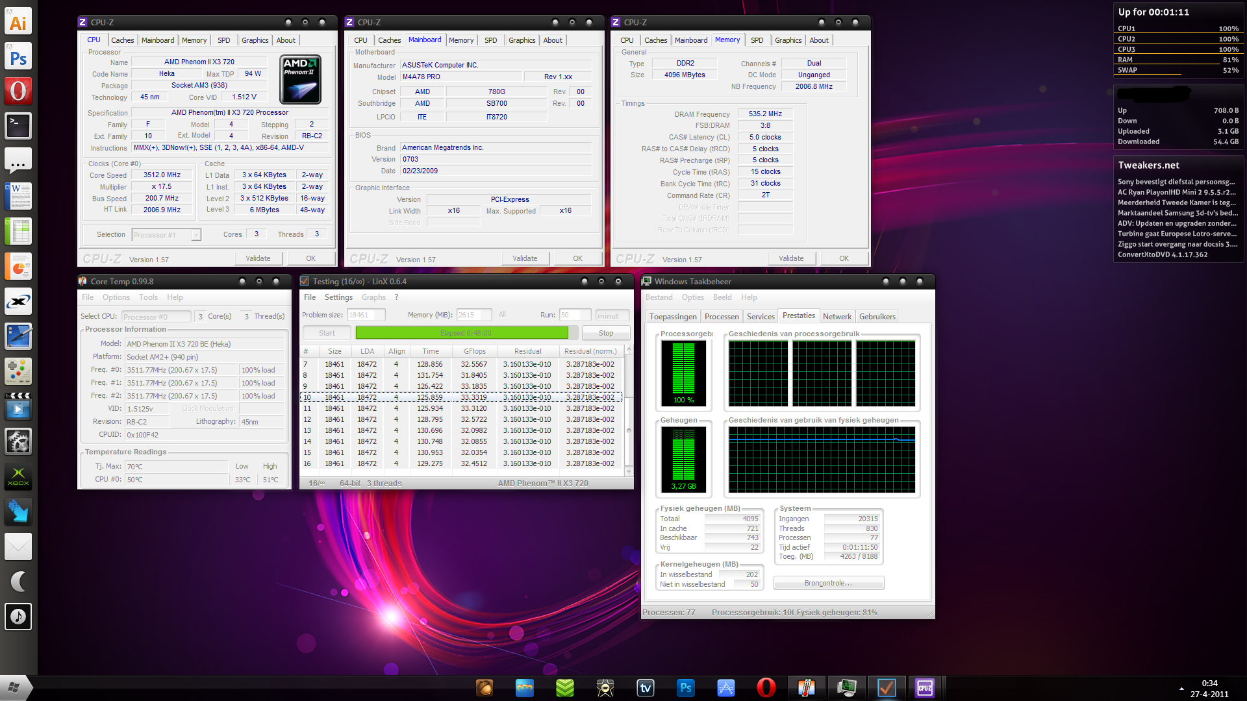The height and width of the screenshot is (701, 1247).
Task: Open the crescent moon icon in the dock
Action: click(x=18, y=582)
